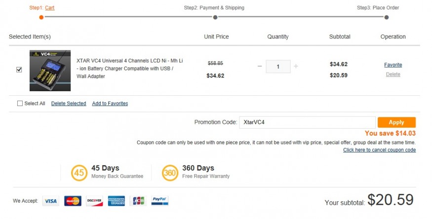Check the Select All checkbox
Screen dimensions: 432x219
click(20, 103)
